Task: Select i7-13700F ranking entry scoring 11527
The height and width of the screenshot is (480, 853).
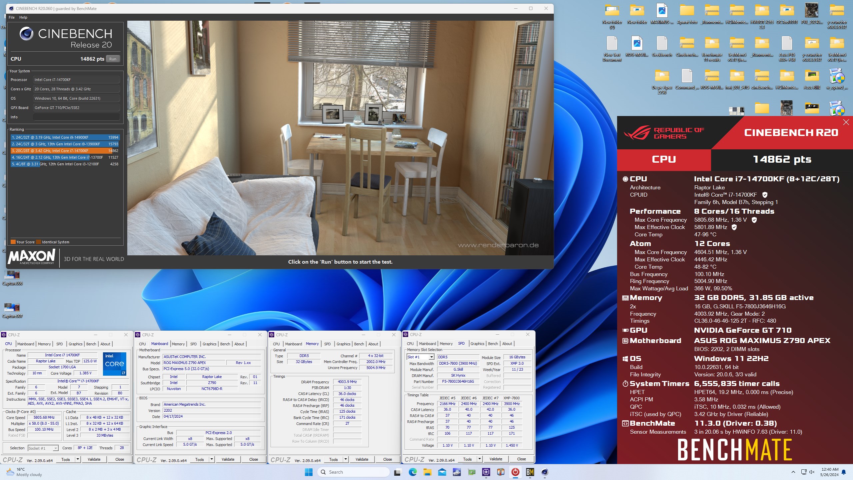Action: click(65, 157)
